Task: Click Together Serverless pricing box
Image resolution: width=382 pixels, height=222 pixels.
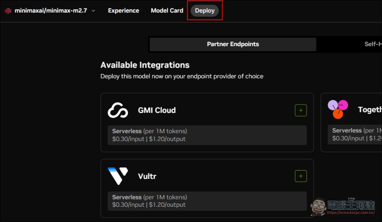Action: (x=355, y=135)
